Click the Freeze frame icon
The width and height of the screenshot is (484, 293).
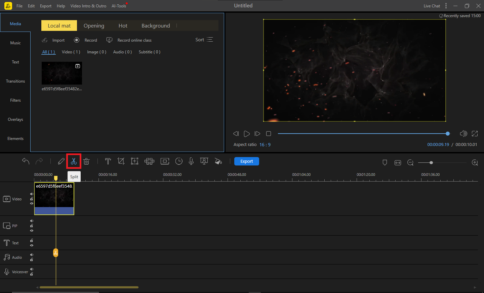[x=165, y=161]
